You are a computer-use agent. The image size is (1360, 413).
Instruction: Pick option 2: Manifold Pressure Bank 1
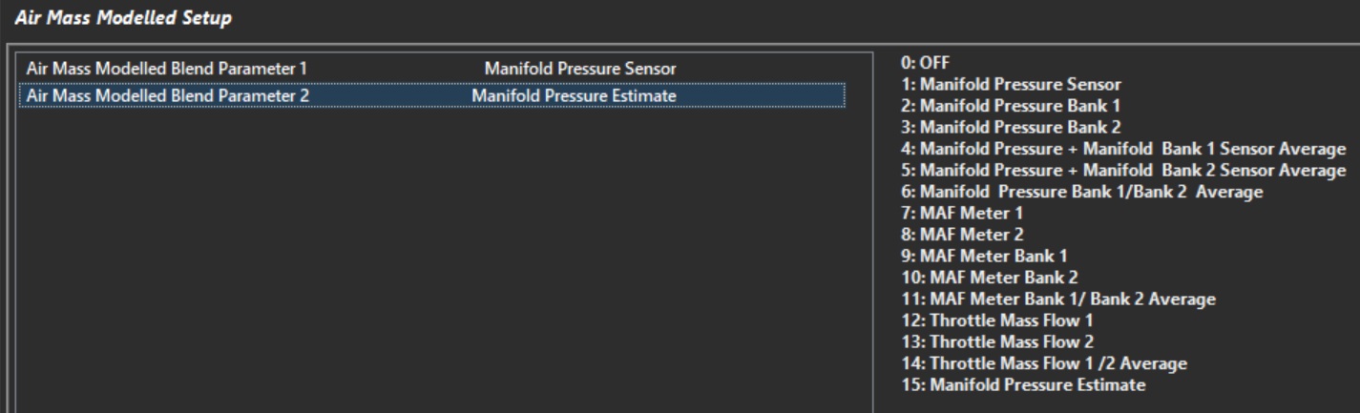1010,106
